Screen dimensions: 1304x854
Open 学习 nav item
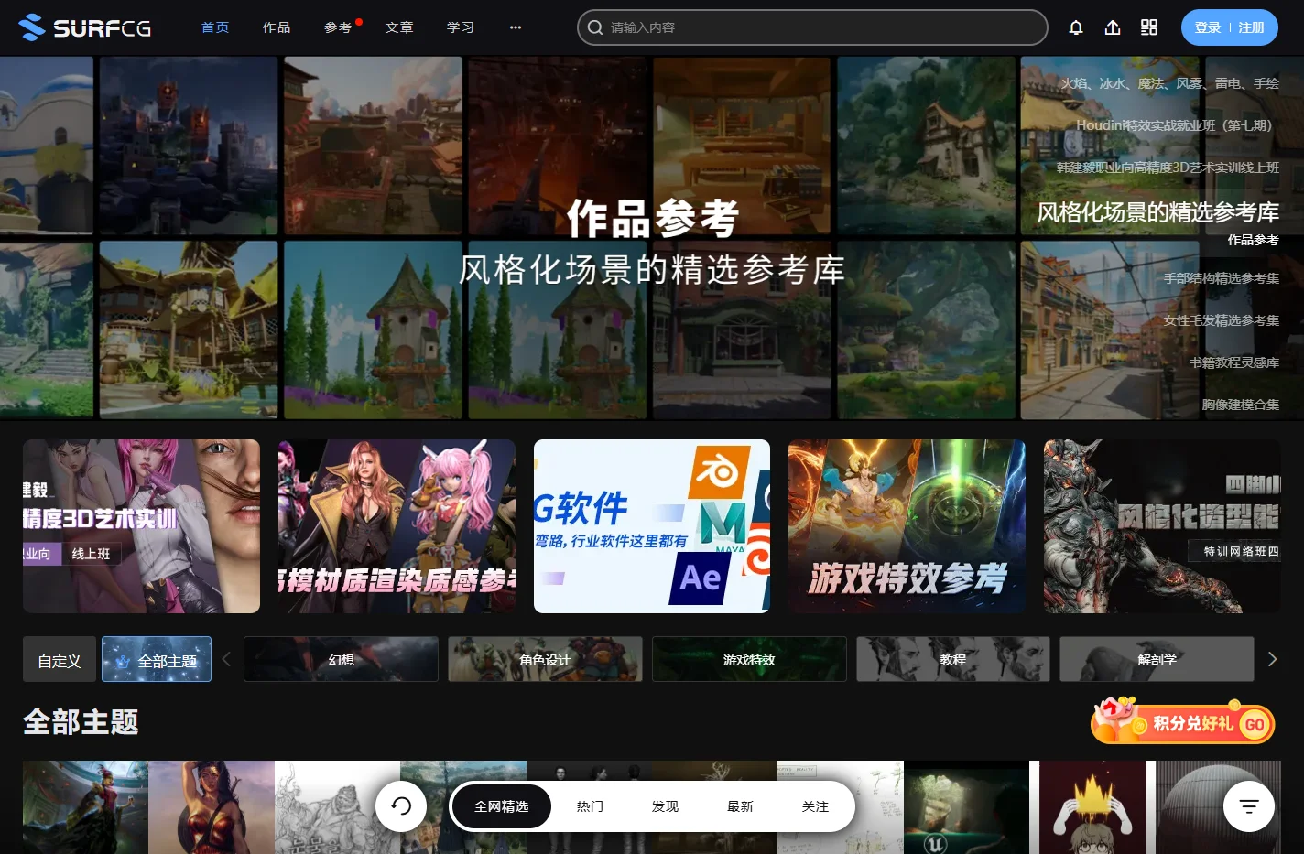click(x=461, y=27)
